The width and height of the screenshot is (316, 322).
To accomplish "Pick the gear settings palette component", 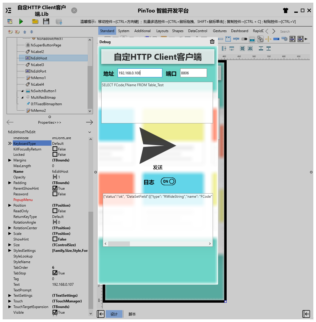I will click(x=284, y=39).
